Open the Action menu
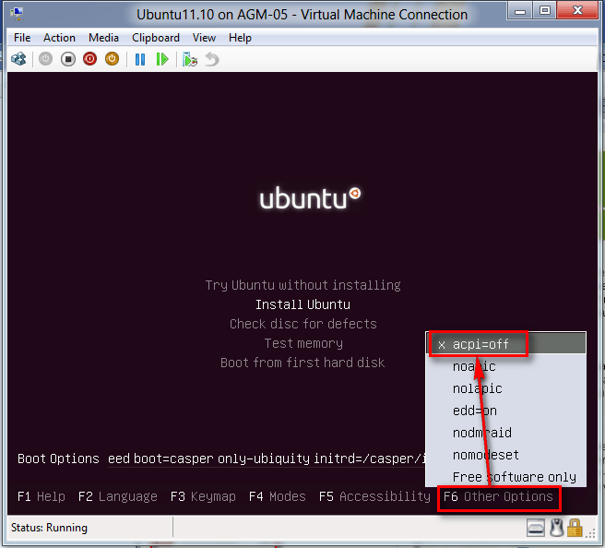Viewport: 605px width, 548px height. (x=59, y=38)
